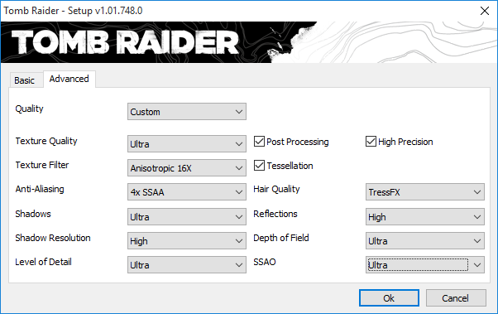Click the Shadows label
This screenshot has height=314, width=498.
[33, 214]
